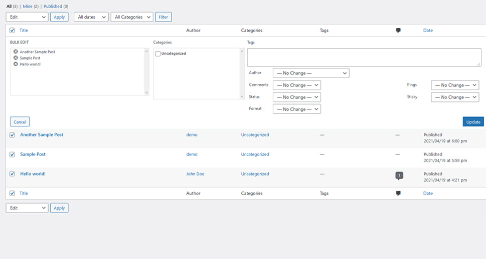486x259 pixels.
Task: Open the All dates filter dropdown
Action: (91, 17)
